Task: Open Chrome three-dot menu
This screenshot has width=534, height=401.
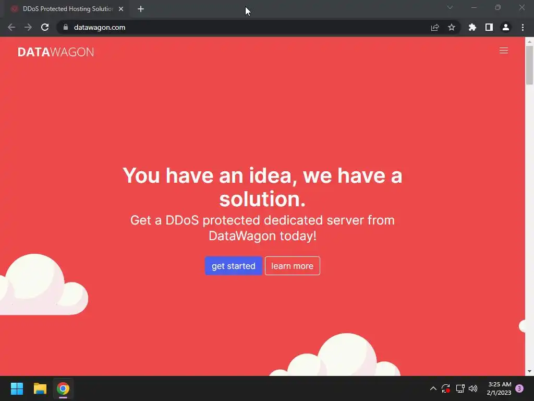Action: point(523,27)
